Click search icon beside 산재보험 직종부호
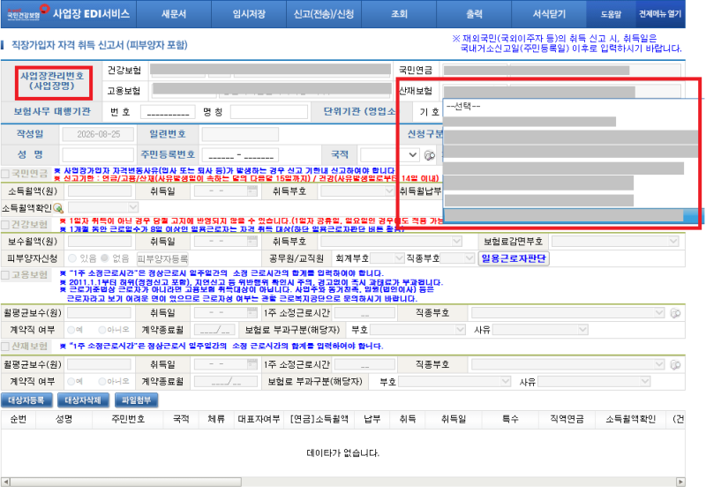 675,365
